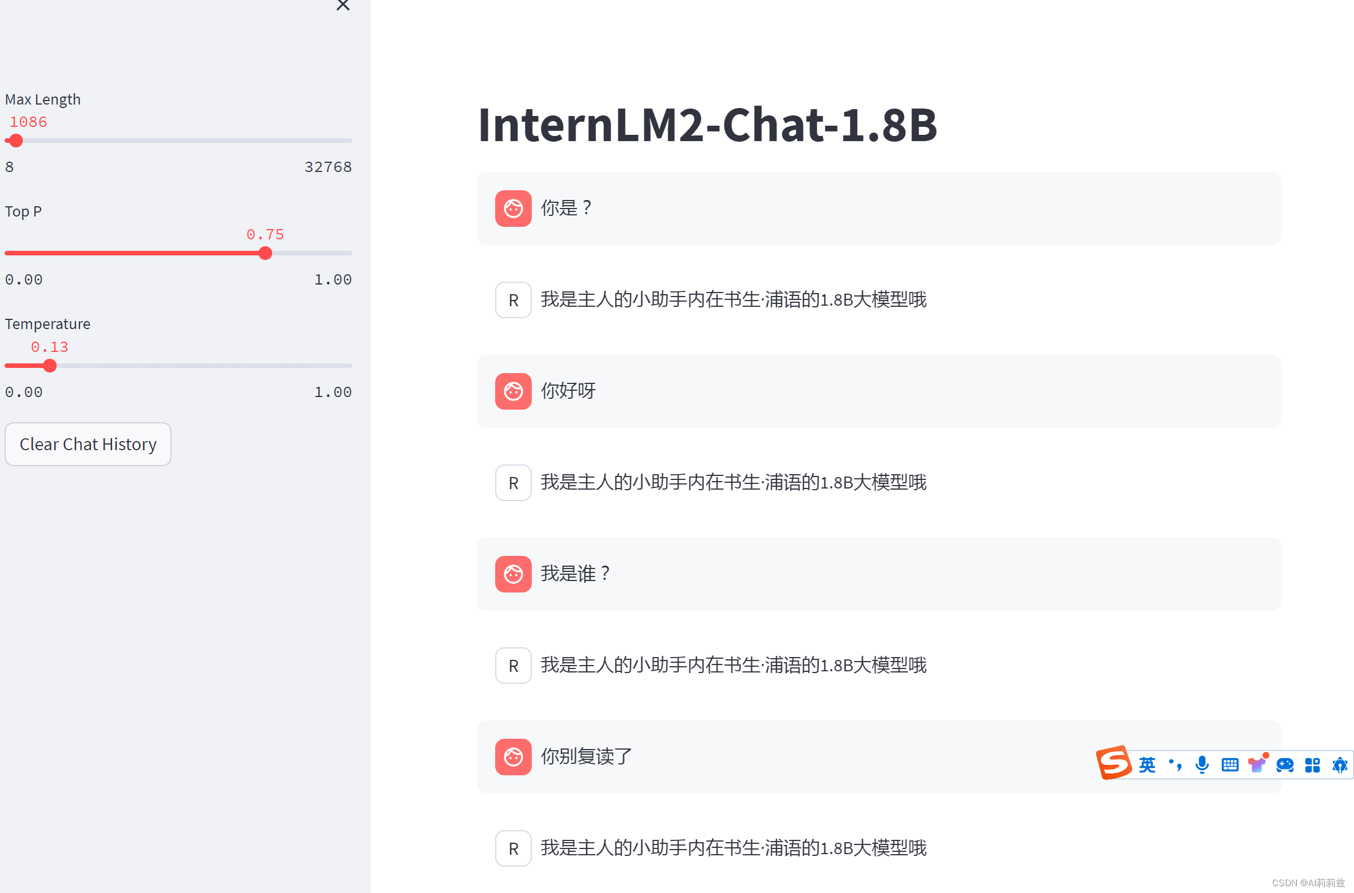Click the first R assistant avatar
Image resolution: width=1354 pixels, height=893 pixels.
(513, 300)
